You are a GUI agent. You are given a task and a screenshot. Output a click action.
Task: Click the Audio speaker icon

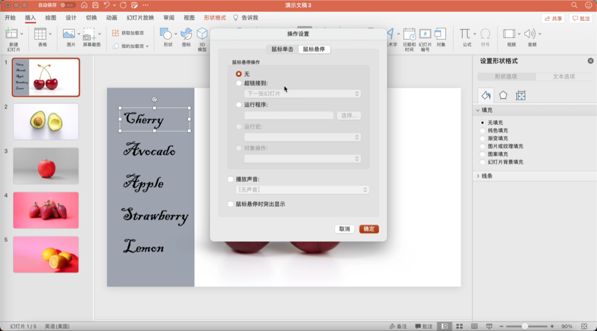530,34
